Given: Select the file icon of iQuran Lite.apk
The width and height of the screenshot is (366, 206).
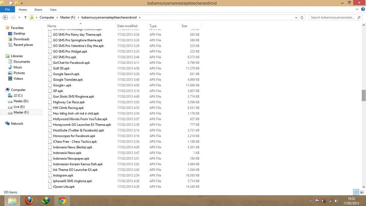Looking at the screenshot, I should pos(50,187).
